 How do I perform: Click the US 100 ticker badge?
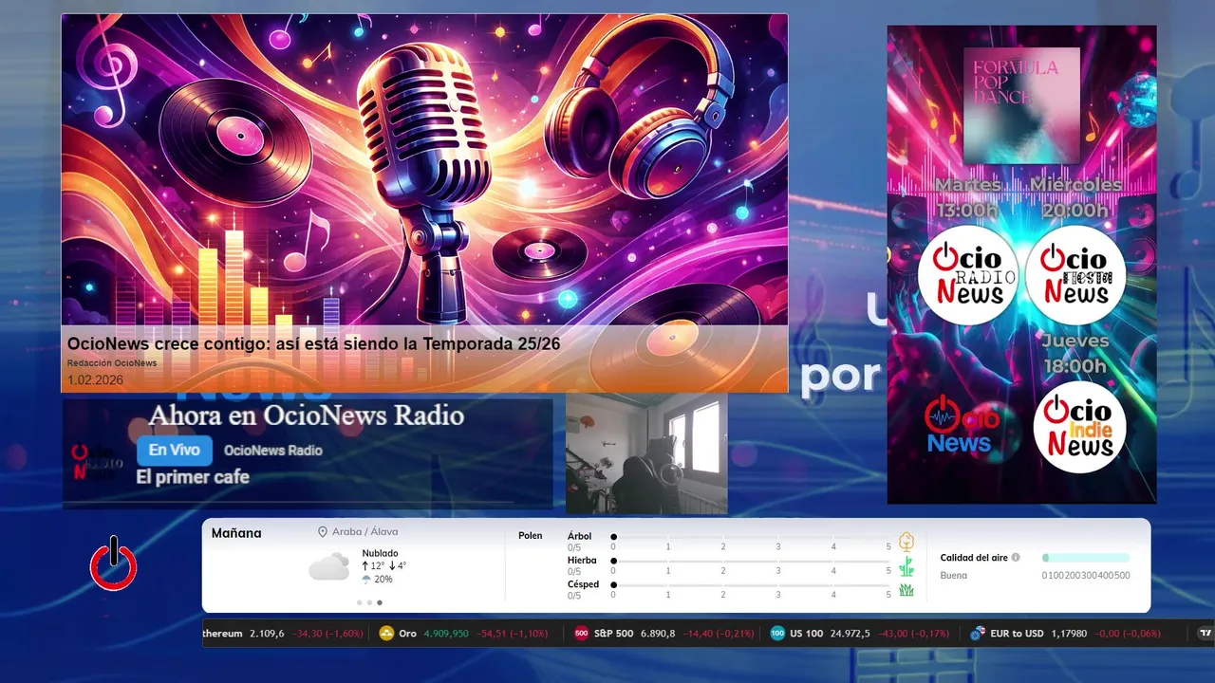(777, 634)
